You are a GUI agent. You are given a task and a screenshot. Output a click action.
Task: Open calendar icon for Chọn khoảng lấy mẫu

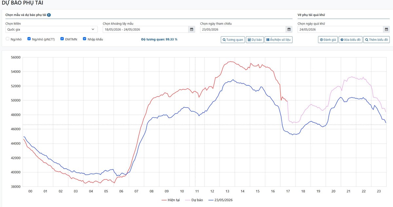coord(192,29)
